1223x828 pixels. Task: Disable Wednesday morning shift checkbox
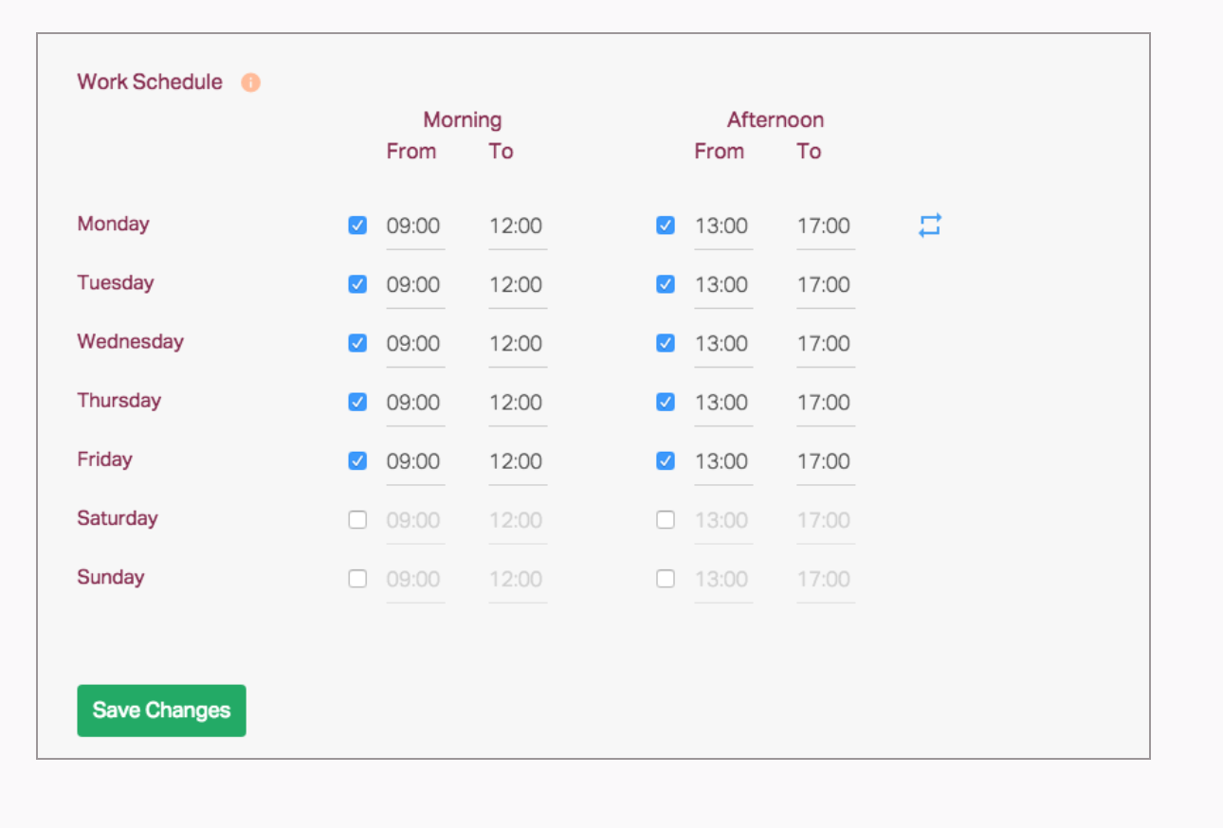(x=357, y=343)
